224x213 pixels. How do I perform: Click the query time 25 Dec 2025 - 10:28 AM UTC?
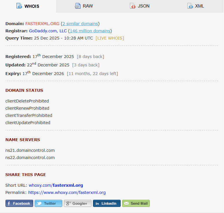click(x=64, y=38)
